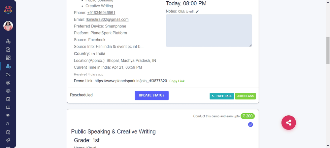Open the megaphone announcements sidebar icon
Image resolution: width=330 pixels, height=148 pixels.
click(x=8, y=140)
